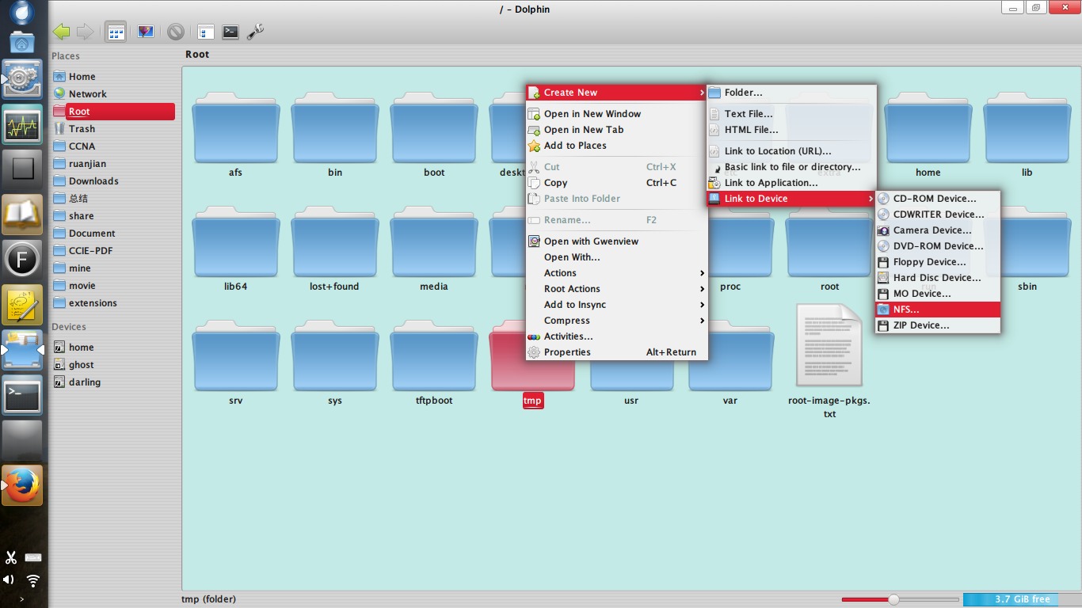1082x608 pixels.
Task: Select Camera Device... entry
Action: (938, 230)
